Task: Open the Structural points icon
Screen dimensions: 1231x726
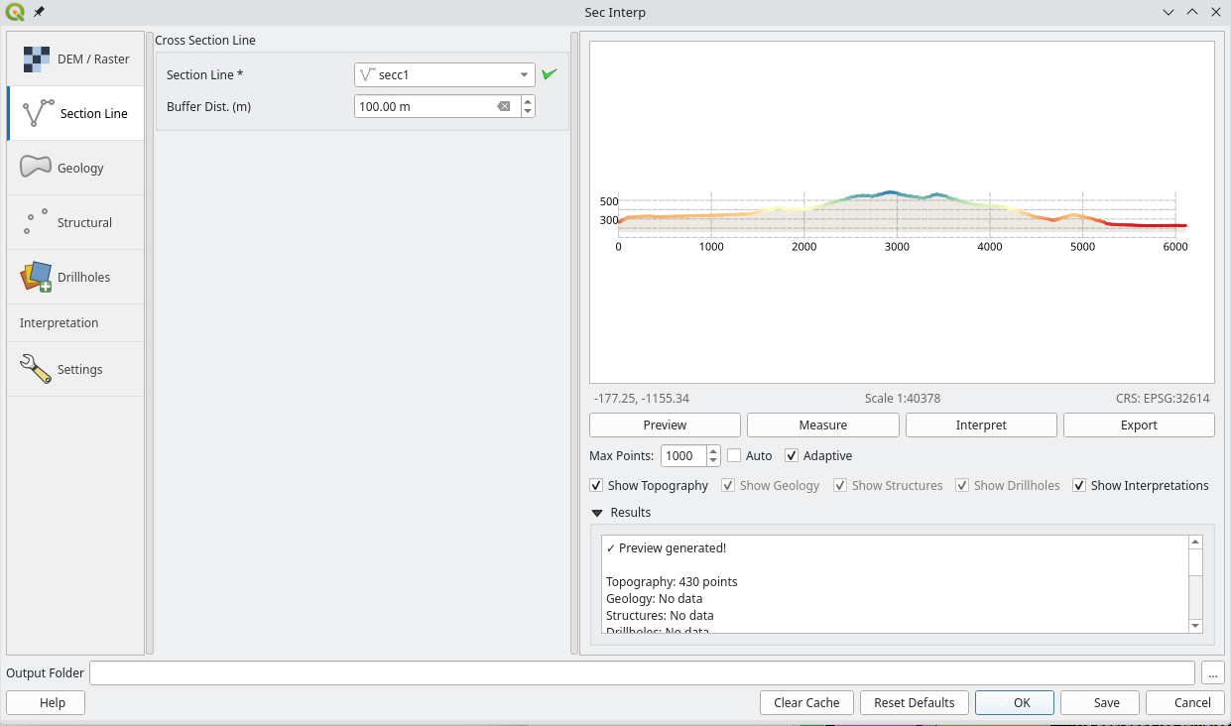Action: click(x=36, y=222)
